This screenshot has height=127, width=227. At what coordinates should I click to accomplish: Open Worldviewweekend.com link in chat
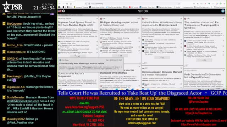point(23,101)
